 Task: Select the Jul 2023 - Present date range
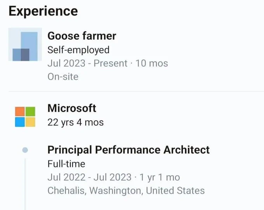(87, 63)
